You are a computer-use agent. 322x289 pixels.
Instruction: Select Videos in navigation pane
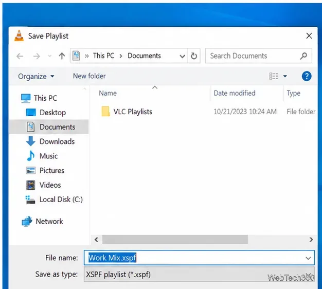point(50,185)
